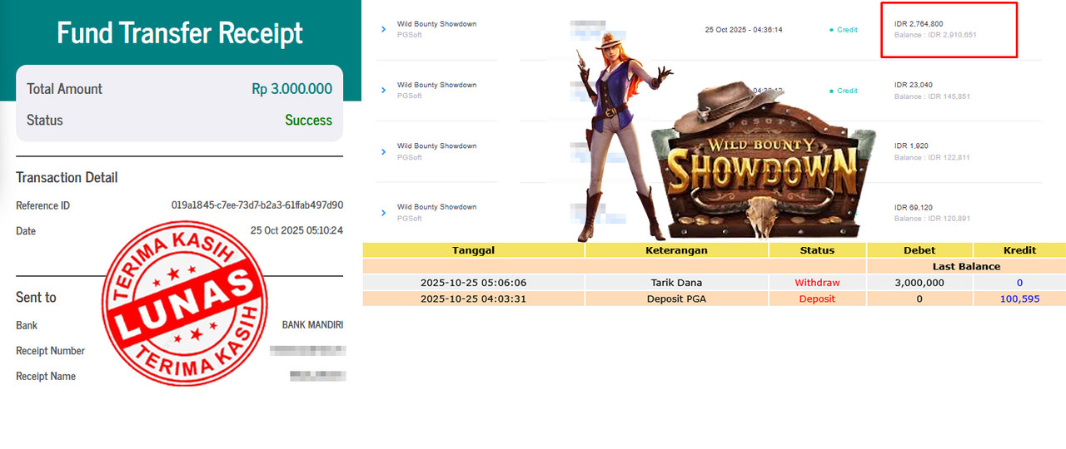The image size is (1066, 449).
Task: Click the 'Tanggal' column header
Action: pos(473,250)
